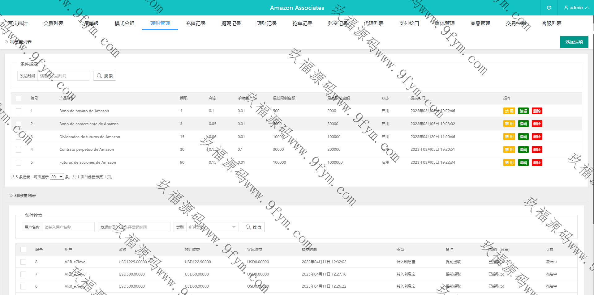Click the 添加选项 button
Viewport: 594px width, 295px height.
click(574, 42)
